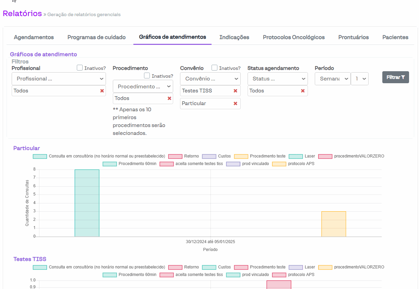
Task: Enable Inativos checkbox for Procedimento
Action: coord(147,76)
